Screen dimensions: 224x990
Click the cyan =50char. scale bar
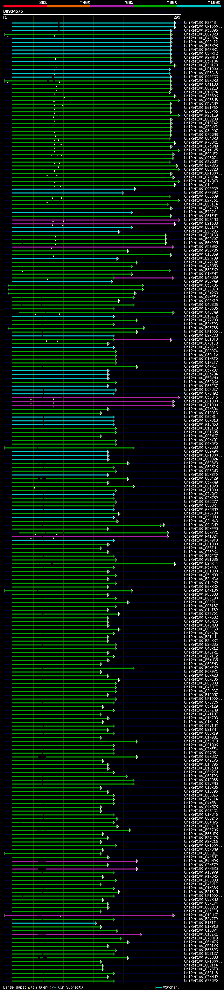point(159,987)
